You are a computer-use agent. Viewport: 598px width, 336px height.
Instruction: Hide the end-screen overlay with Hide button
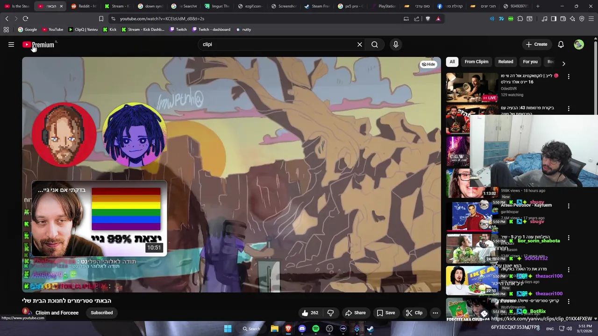(428, 64)
